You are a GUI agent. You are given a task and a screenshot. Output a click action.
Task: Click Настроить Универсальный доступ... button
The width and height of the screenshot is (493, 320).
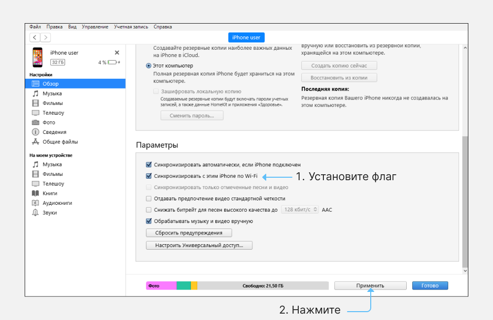pyautogui.click(x=199, y=245)
